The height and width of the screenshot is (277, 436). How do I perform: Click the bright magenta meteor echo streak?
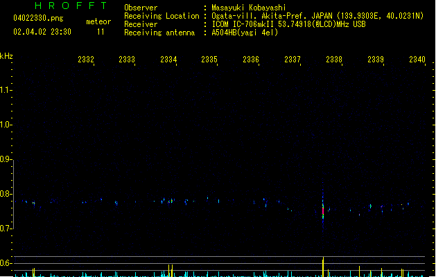[x=323, y=211]
